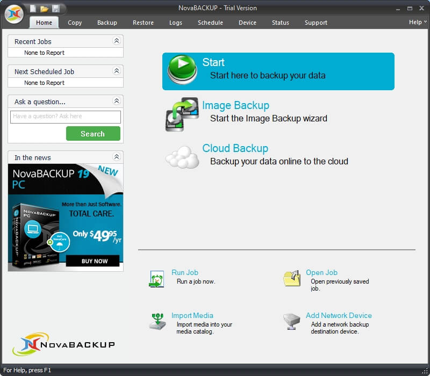
Task: Click 'Import media into your media catalog.' text
Action: (204, 328)
